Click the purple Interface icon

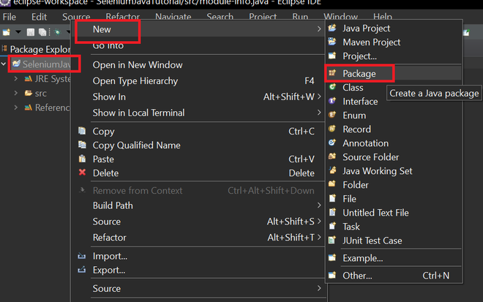pos(332,101)
